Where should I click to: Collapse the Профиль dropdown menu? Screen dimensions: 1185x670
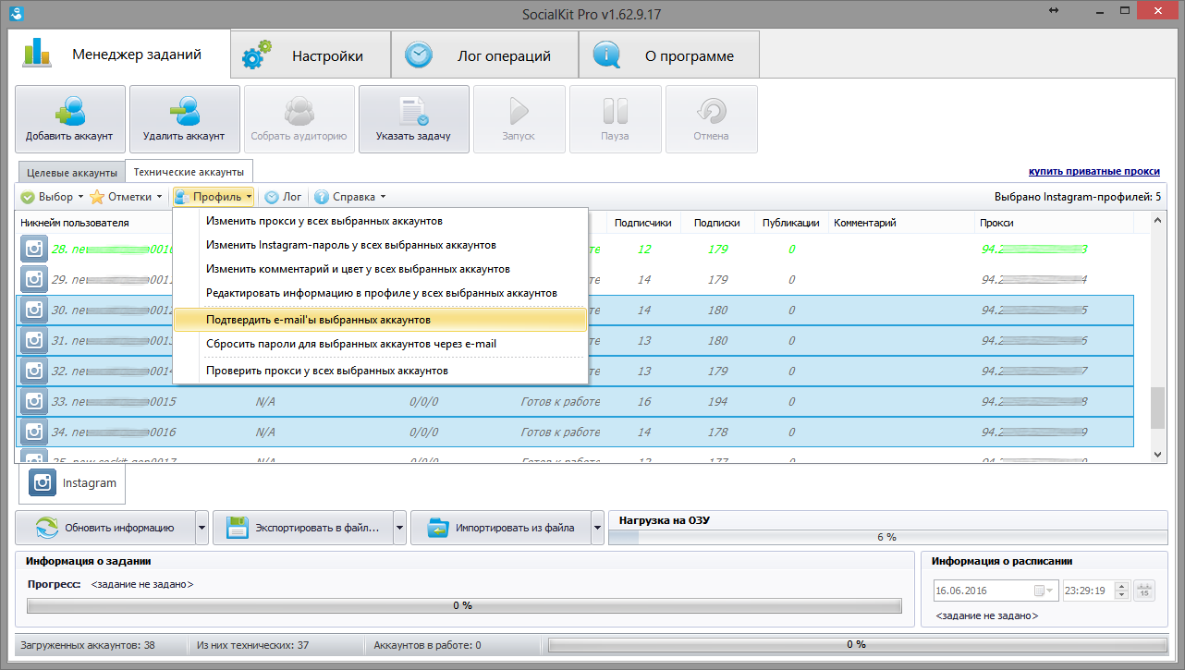pyautogui.click(x=213, y=197)
